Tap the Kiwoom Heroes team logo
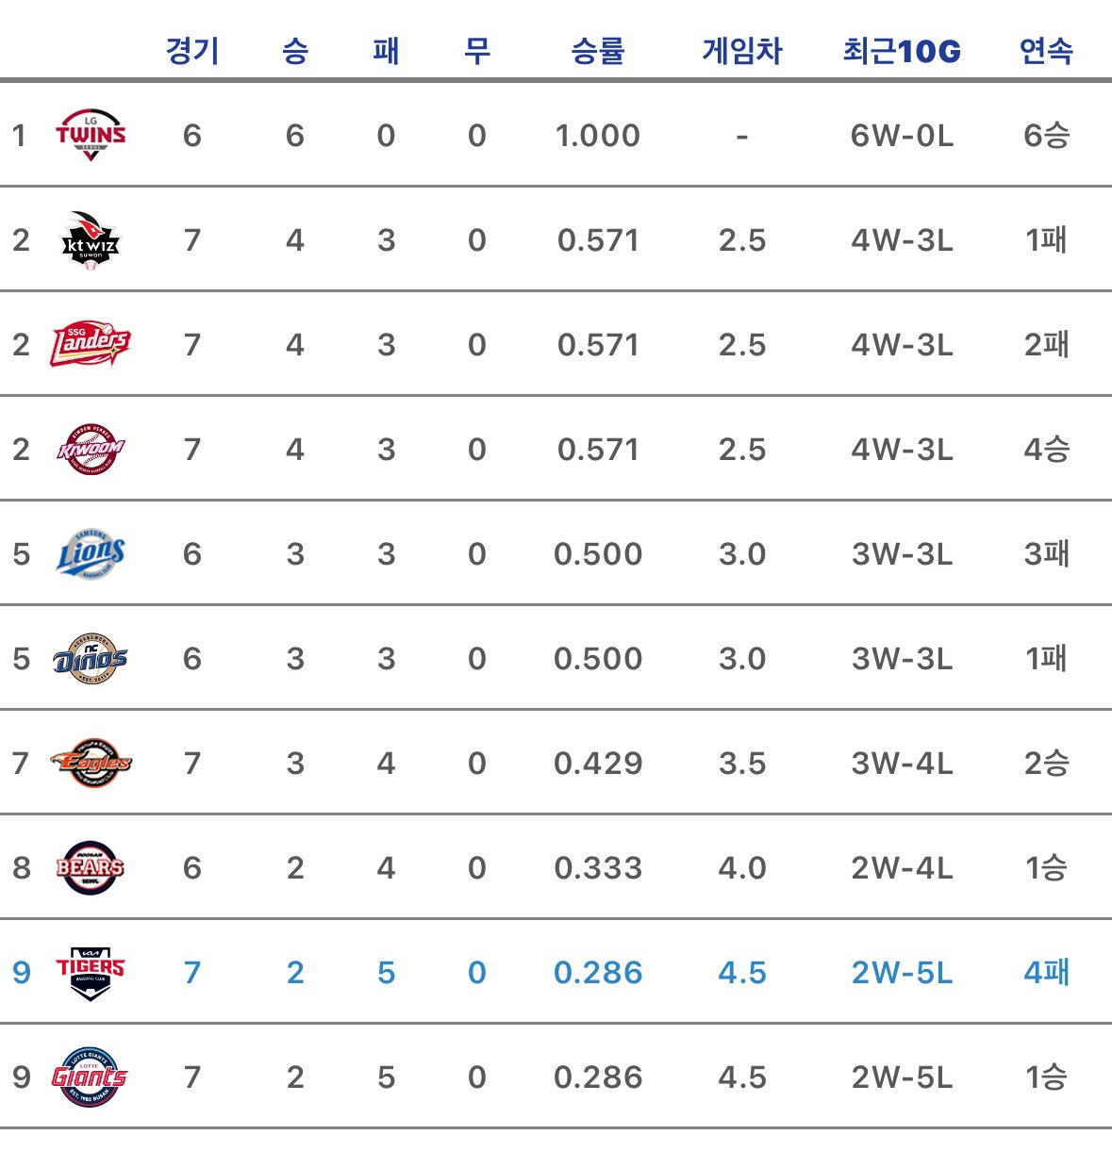The width and height of the screenshot is (1112, 1151). tap(91, 450)
